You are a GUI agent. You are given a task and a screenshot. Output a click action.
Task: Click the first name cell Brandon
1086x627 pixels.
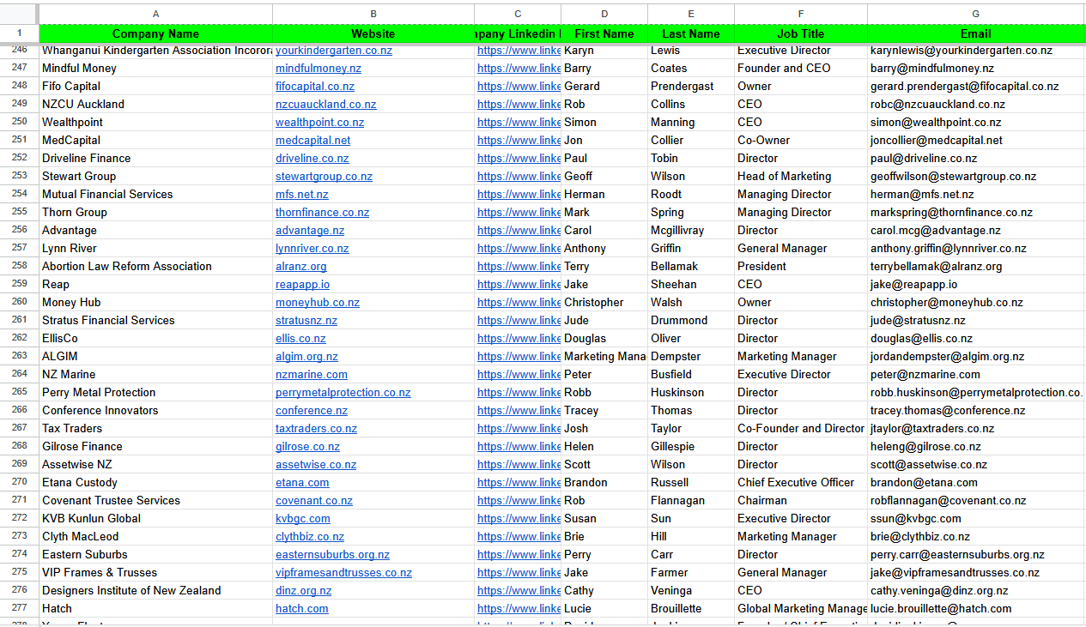coord(604,483)
